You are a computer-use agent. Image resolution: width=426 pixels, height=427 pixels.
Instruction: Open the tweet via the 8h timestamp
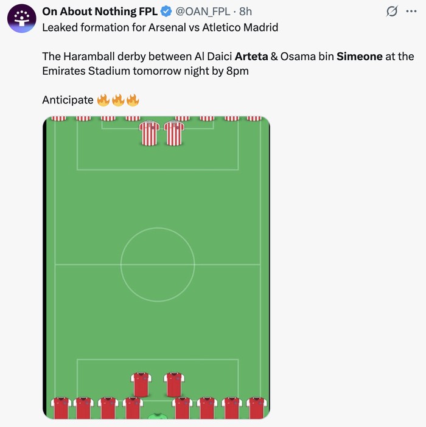[246, 12]
